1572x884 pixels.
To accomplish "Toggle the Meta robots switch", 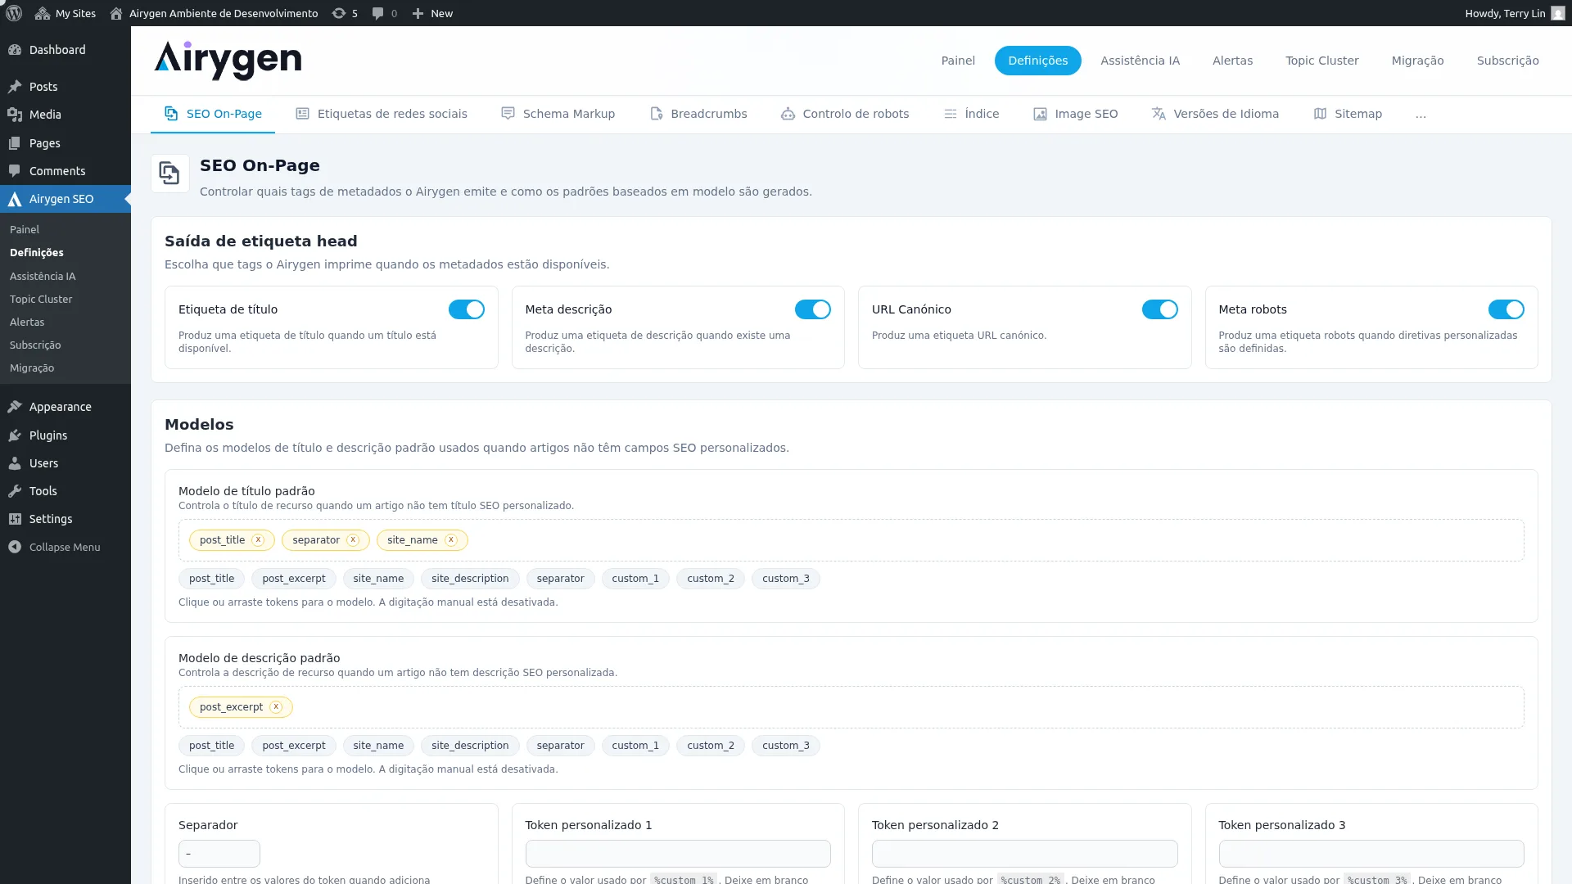I will [1506, 309].
